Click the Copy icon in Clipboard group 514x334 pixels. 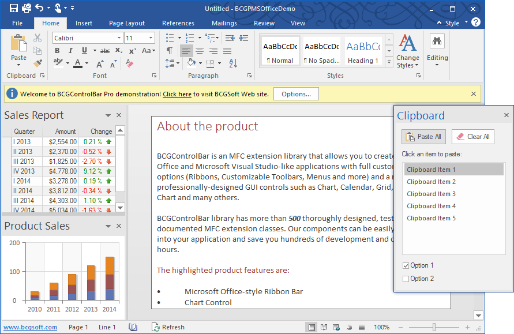pyautogui.click(x=37, y=51)
